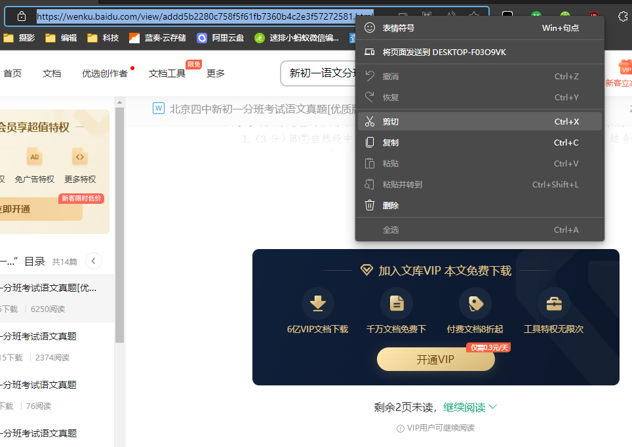Open the 编辑 bookmark folder
The width and height of the screenshot is (632, 447).
pos(61,38)
